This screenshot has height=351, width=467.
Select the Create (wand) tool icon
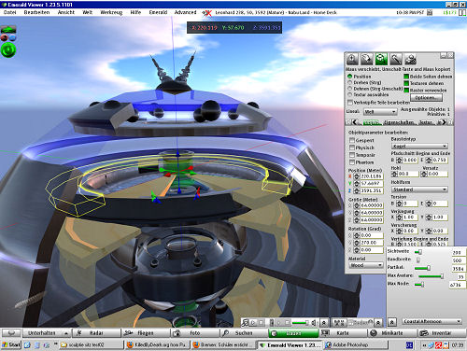point(396,59)
